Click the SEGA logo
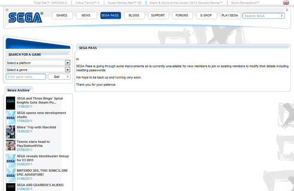The image size is (294, 191). (x=26, y=17)
